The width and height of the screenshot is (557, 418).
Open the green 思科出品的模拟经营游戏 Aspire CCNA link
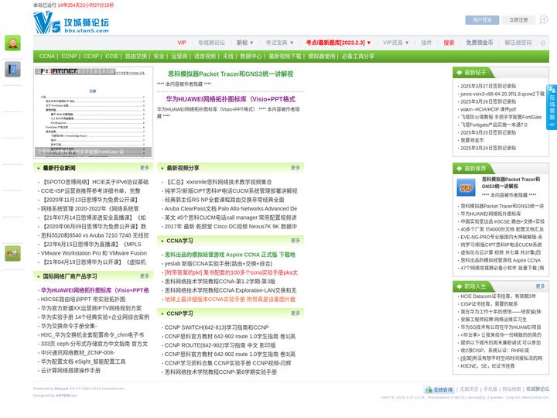[x=230, y=255]
